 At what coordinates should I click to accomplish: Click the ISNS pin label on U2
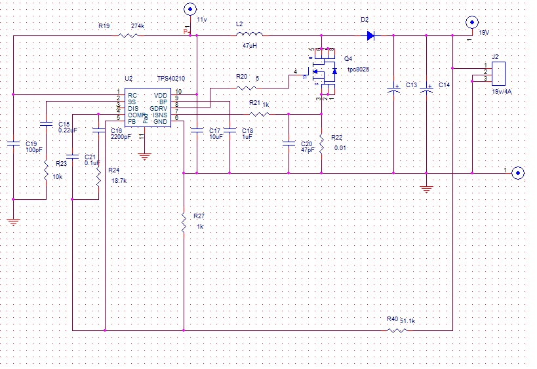coord(160,115)
